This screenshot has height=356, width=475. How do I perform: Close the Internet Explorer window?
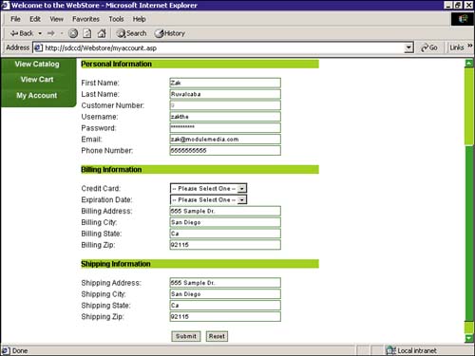[x=468, y=5]
